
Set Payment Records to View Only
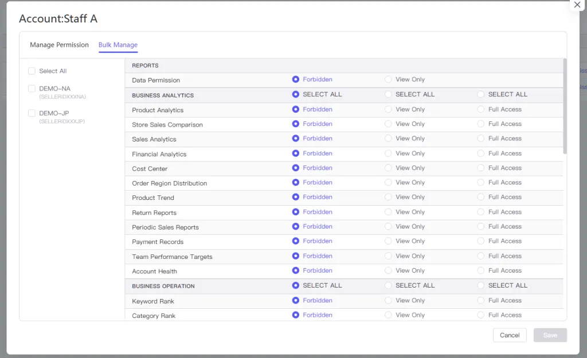tap(388, 241)
